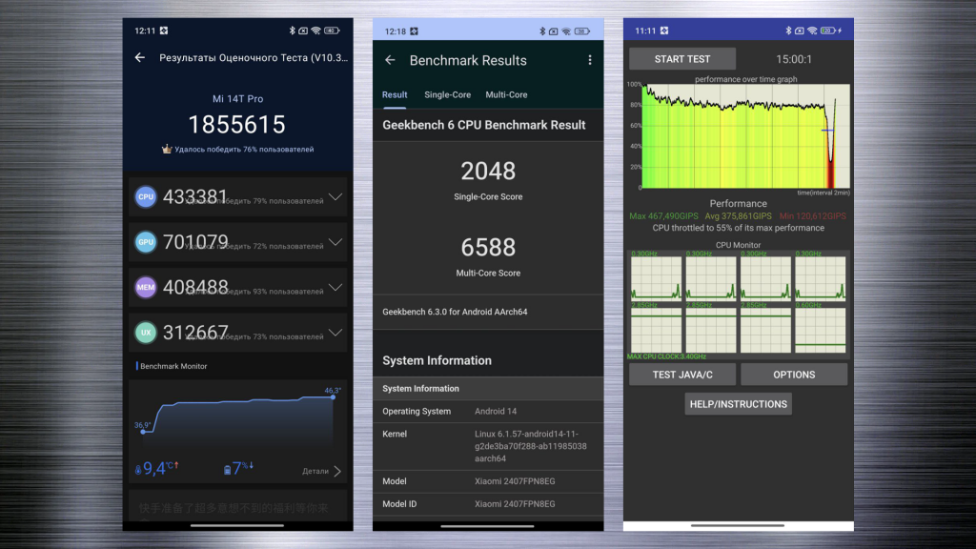Switch to the Multi-Core tab
This screenshot has width=976, height=549.
506,94
